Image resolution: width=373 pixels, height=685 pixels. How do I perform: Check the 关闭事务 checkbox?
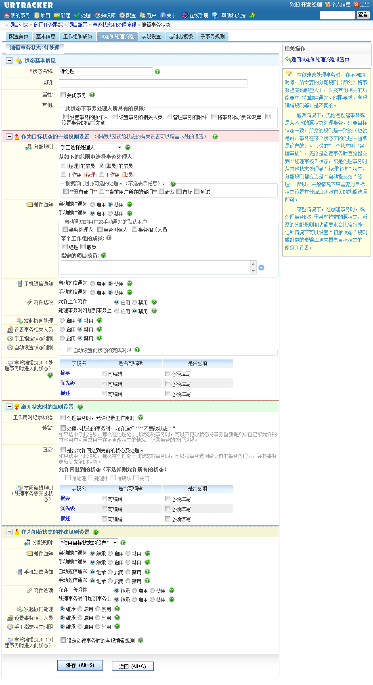pos(63,95)
